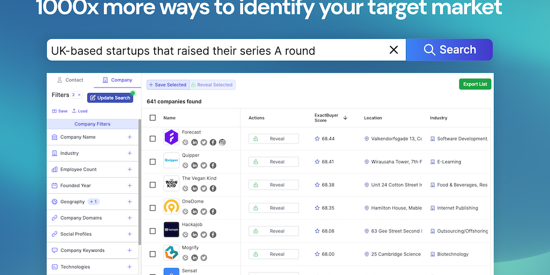The height and width of the screenshot is (275, 550).
Task: Select the Company tab
Action: pyautogui.click(x=117, y=80)
